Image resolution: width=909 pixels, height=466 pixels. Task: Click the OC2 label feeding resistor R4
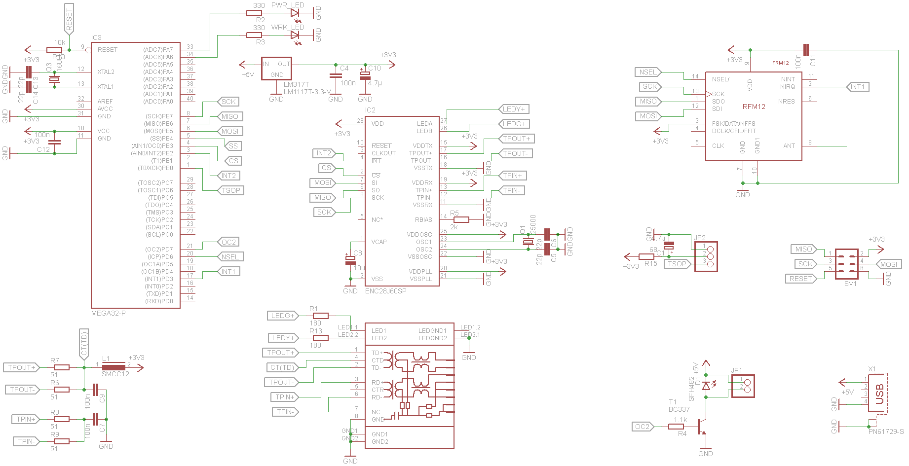642,427
